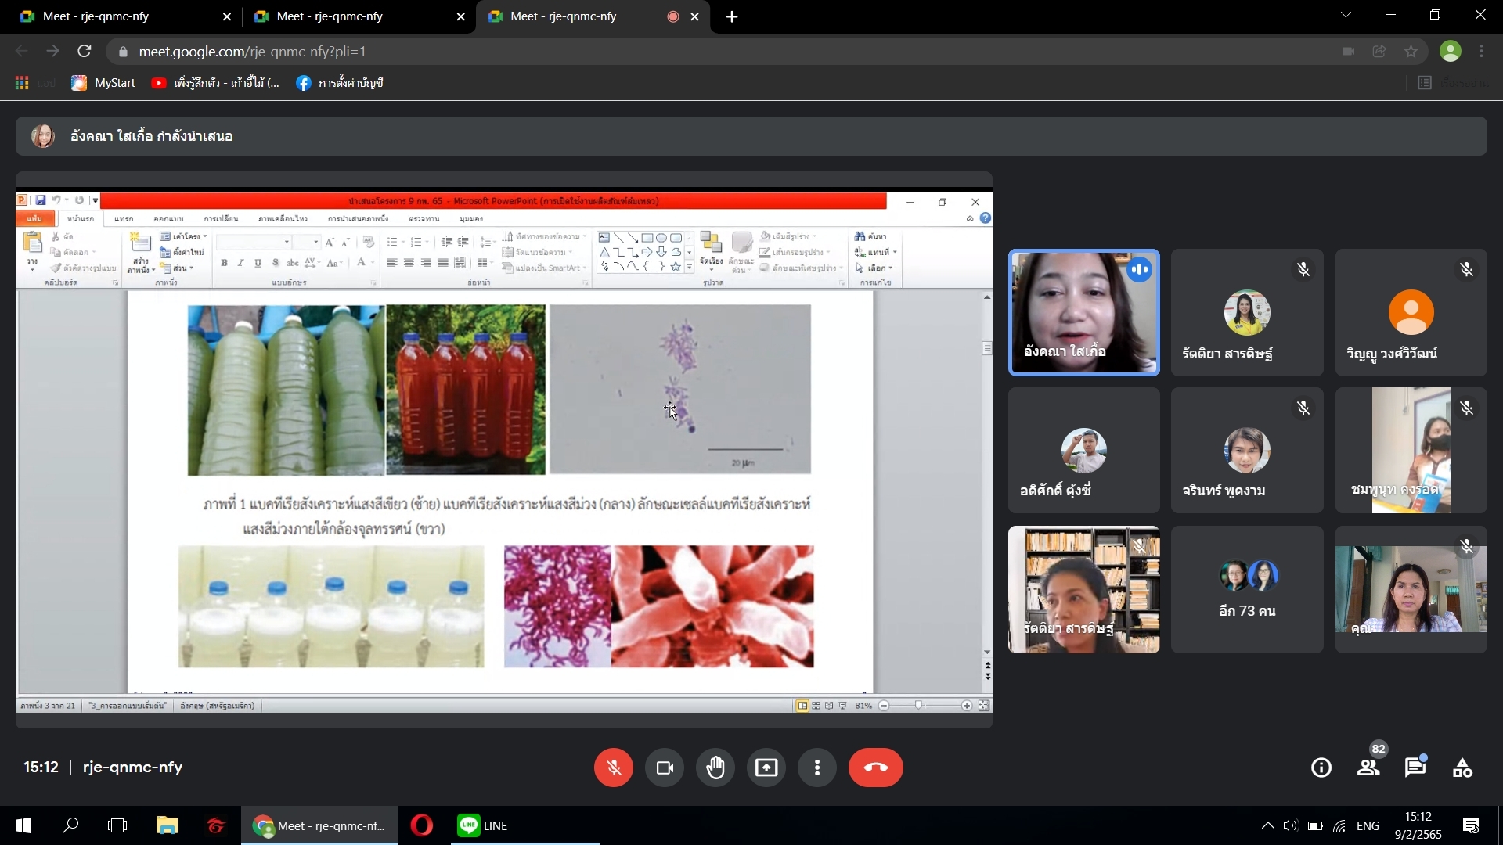Open the LINE app from the taskbar
This screenshot has width=1503, height=845.
coord(483,825)
